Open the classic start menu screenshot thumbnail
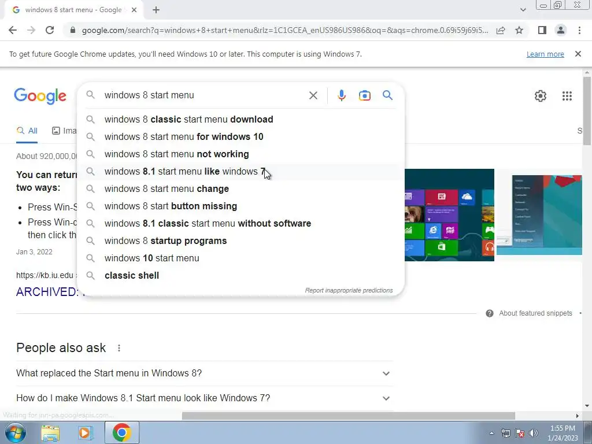592x444 pixels. click(x=539, y=215)
